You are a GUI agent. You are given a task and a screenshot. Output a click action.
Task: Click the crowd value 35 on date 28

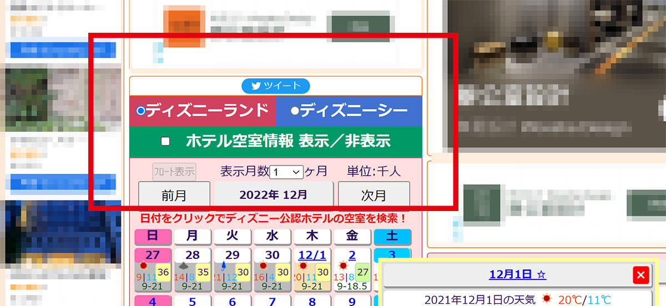pyautogui.click(x=203, y=272)
